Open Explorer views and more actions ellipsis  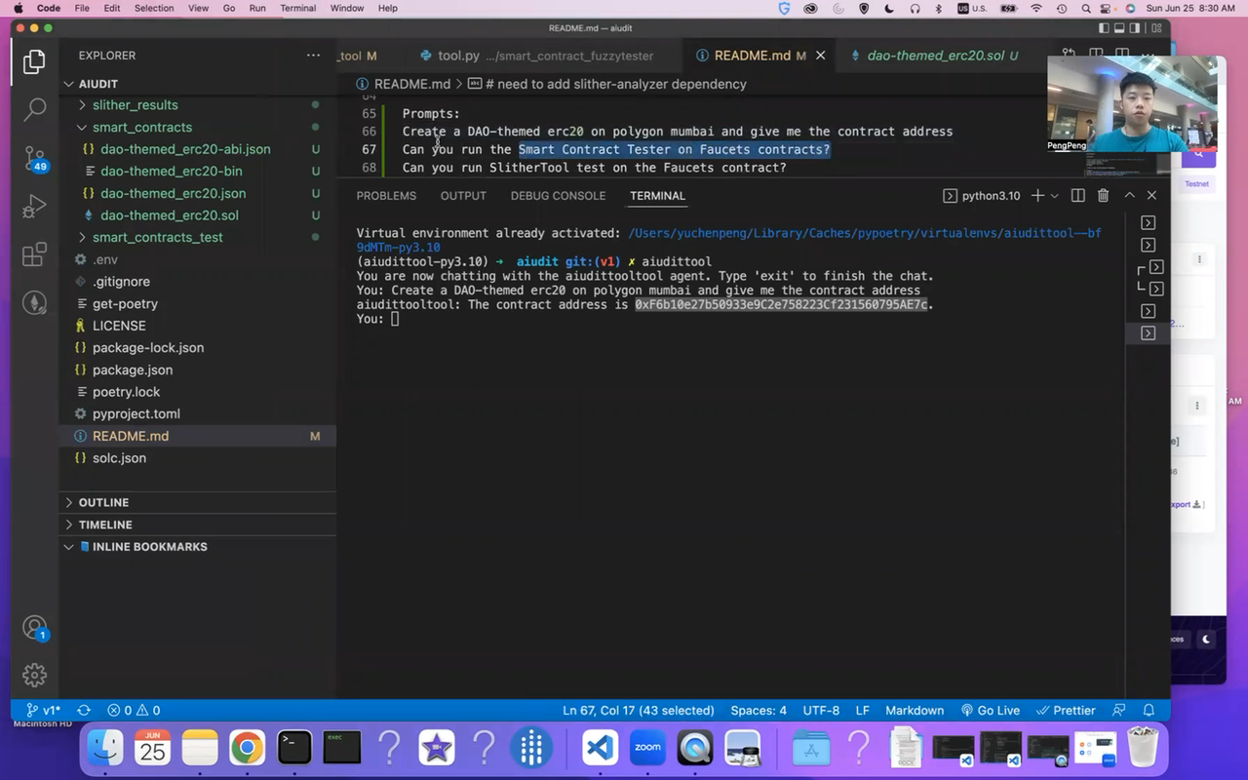[313, 56]
